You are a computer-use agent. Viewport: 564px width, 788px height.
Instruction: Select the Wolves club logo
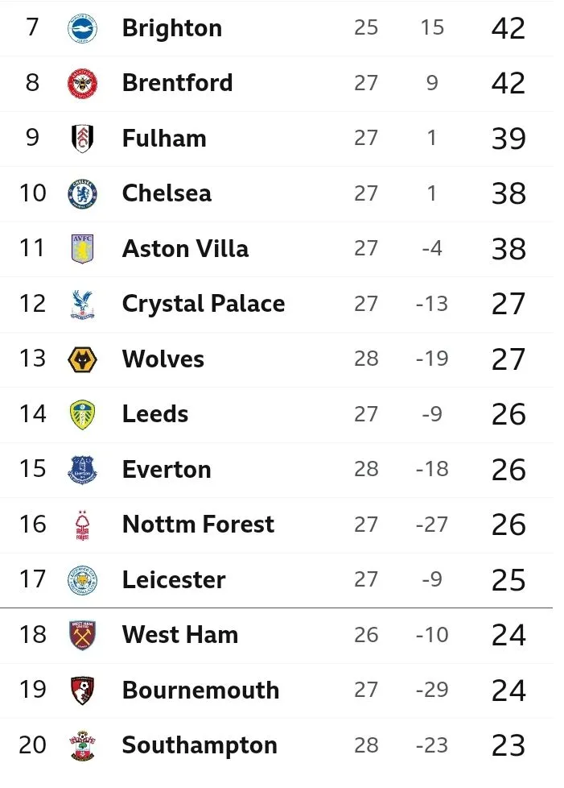(x=82, y=359)
